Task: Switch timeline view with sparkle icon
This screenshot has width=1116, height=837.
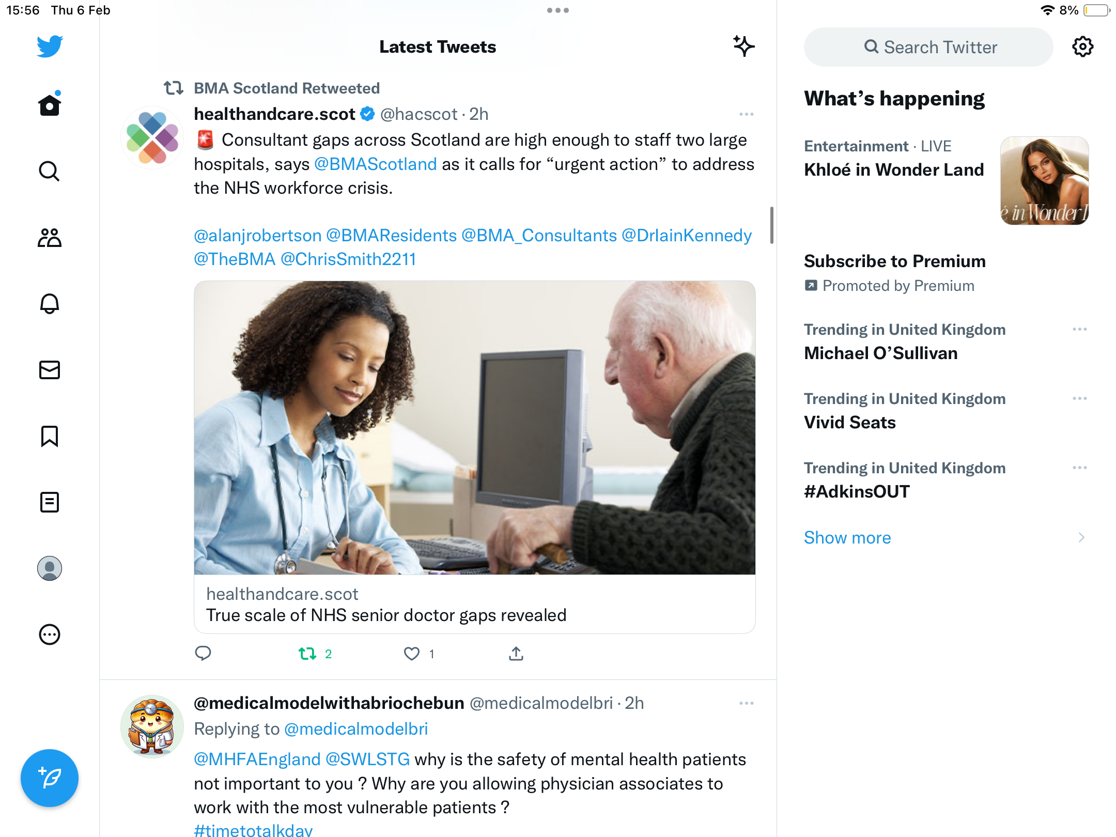Action: (743, 47)
